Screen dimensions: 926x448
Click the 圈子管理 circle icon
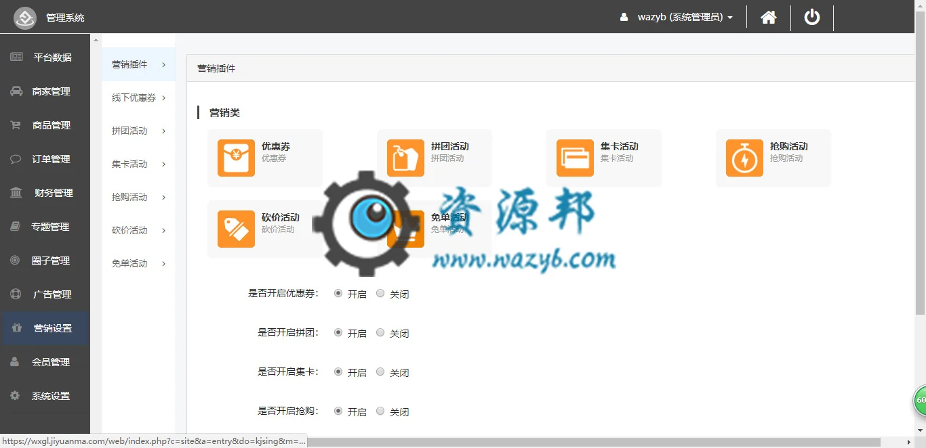pyautogui.click(x=15, y=261)
